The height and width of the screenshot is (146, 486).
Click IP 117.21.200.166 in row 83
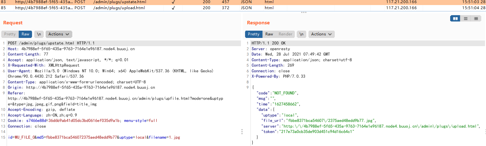tap(401, 2)
